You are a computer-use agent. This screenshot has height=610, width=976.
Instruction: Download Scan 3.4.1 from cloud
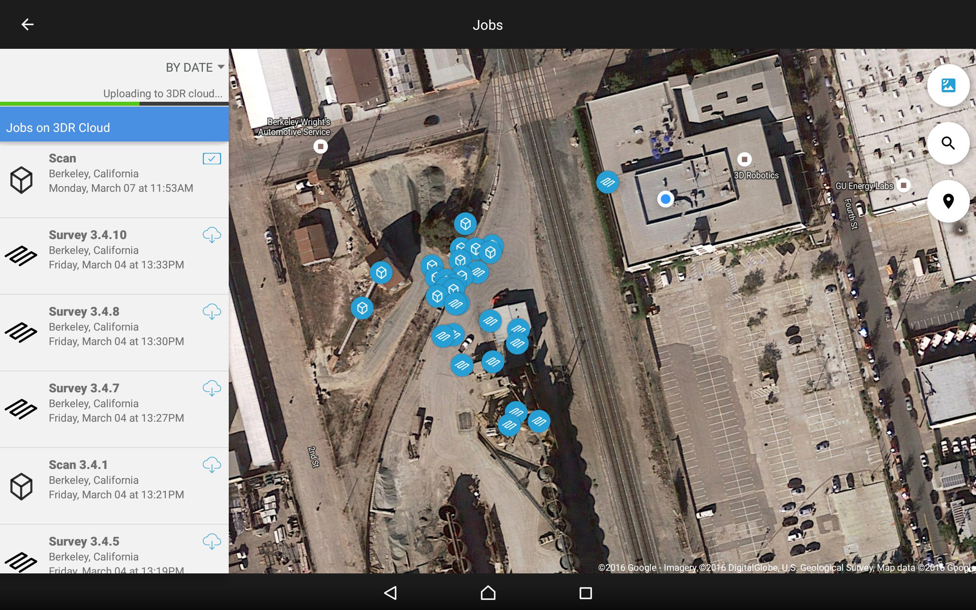(x=212, y=465)
